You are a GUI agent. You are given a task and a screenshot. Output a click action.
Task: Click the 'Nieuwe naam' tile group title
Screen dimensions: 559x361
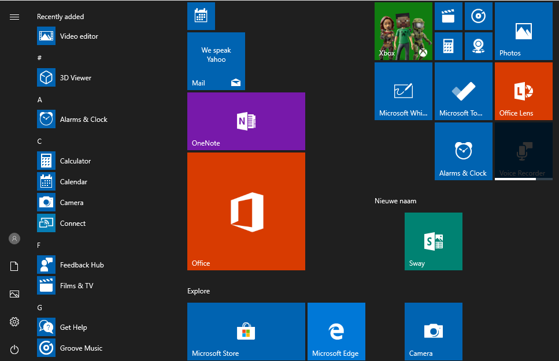(395, 201)
